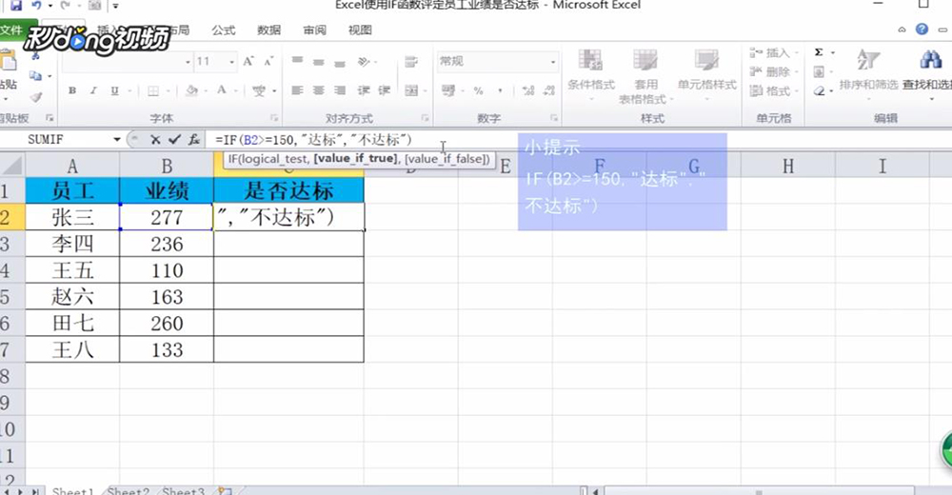Screen dimensions: 952x495
Task: Open 字体 group dialog launcher
Action: click(274, 118)
